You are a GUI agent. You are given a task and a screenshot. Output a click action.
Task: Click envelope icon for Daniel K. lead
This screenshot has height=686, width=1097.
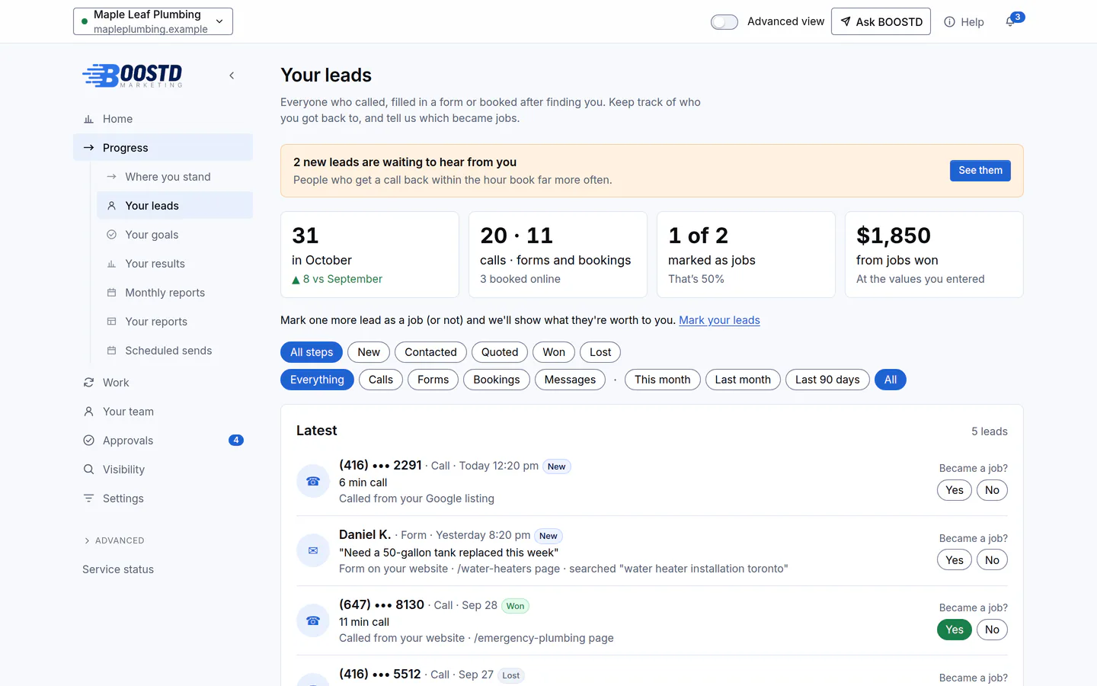pos(313,551)
